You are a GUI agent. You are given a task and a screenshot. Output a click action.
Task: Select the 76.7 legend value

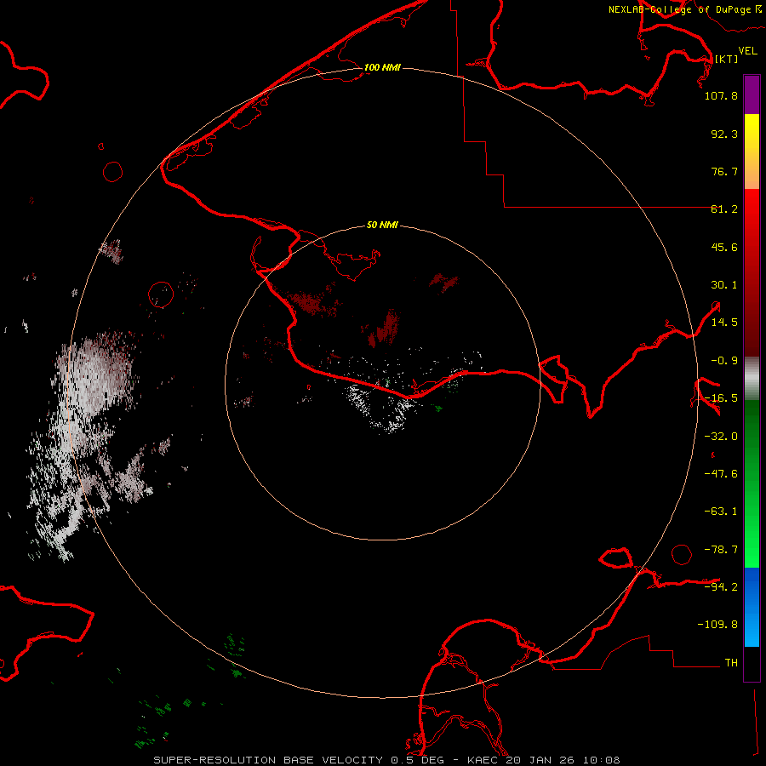point(724,171)
